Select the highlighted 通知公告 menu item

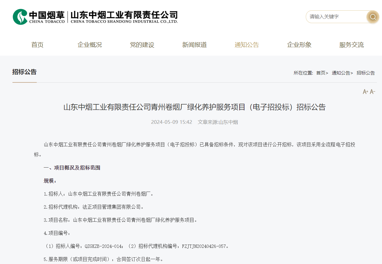tap(247, 44)
